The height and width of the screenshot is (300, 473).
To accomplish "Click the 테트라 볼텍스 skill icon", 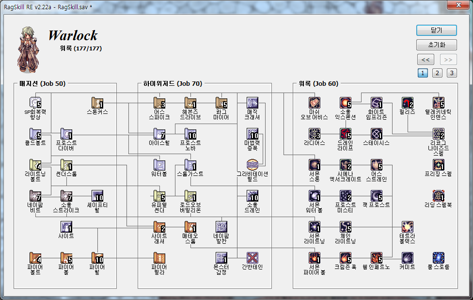I will click(408, 227).
